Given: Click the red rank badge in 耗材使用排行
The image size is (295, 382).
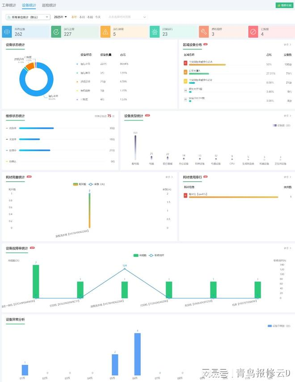Looking at the screenshot, I should coord(185,195).
